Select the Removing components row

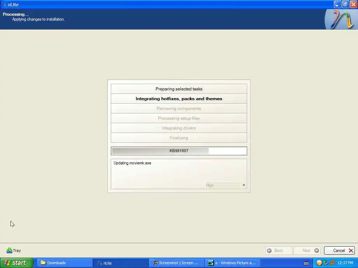tap(179, 109)
